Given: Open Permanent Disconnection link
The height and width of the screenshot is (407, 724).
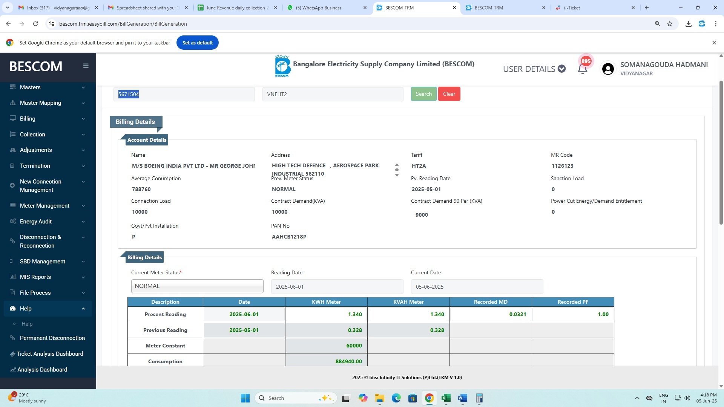Looking at the screenshot, I should pyautogui.click(x=48, y=338).
